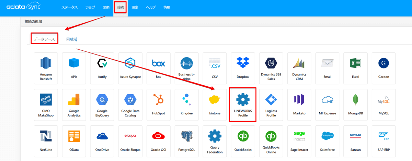Open the MySQL data source
This screenshot has width=412, height=161.
384,104
